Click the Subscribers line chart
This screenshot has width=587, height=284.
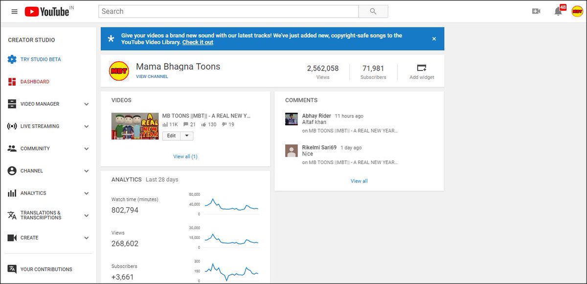point(230,271)
